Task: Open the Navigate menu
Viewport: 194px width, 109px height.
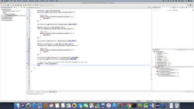Action: click(31, 1)
